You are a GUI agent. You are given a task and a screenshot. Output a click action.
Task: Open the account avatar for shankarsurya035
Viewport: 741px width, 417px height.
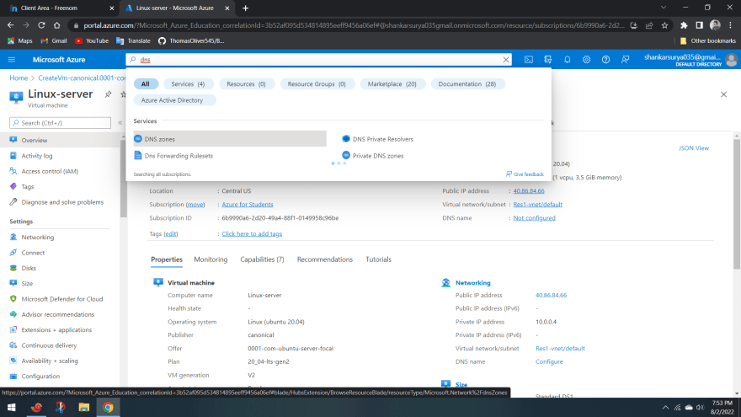tap(732, 60)
